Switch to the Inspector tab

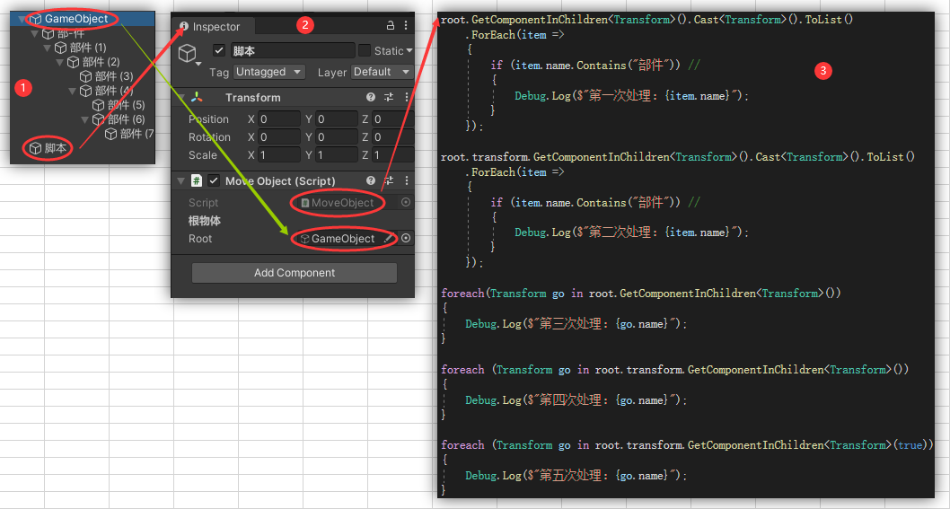[211, 27]
